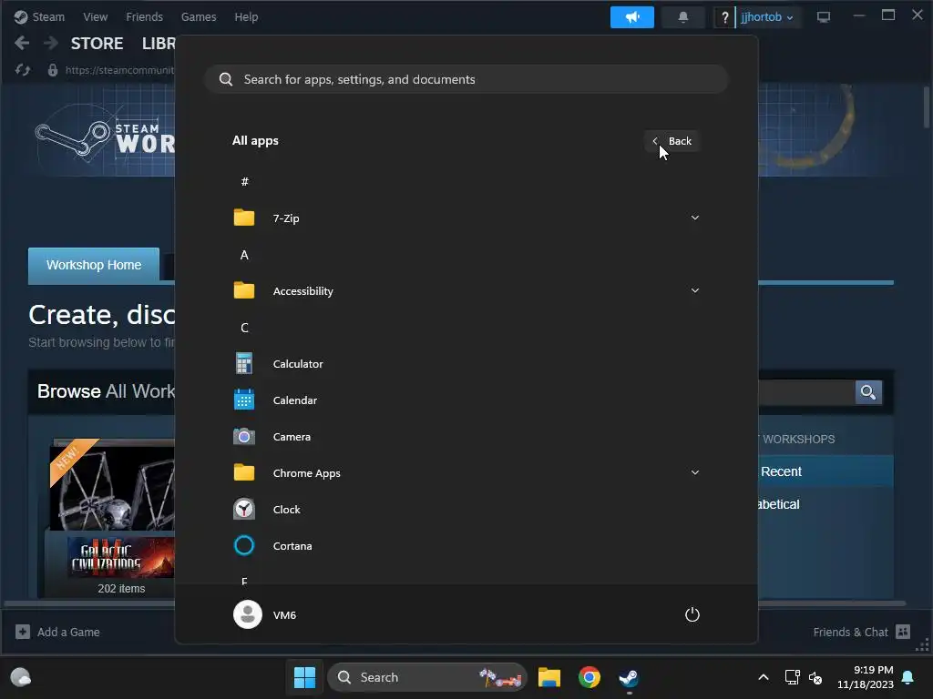The image size is (933, 699).
Task: Launch the Calendar app
Action: point(466,400)
